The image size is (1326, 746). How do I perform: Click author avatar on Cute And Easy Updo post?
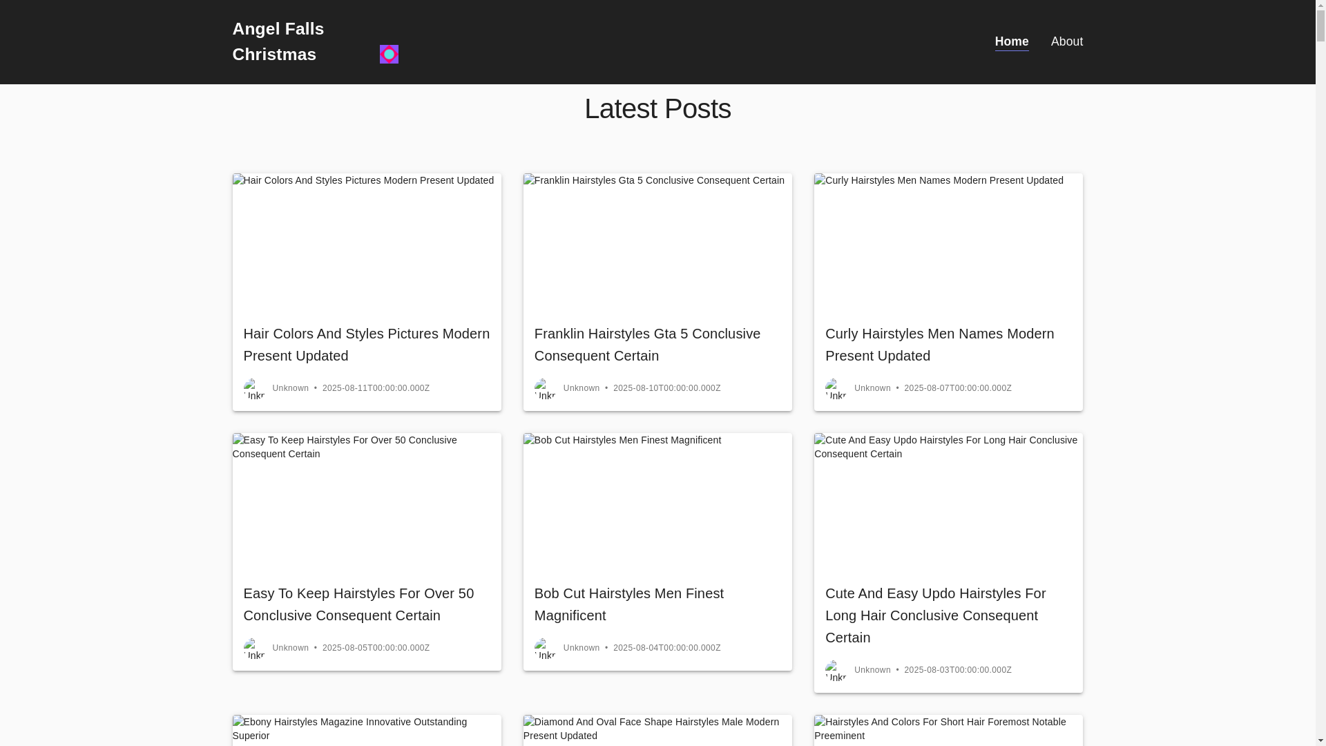[836, 671]
